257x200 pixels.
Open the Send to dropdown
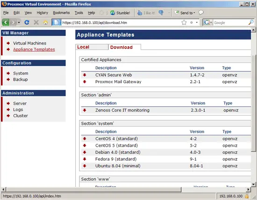click(x=185, y=13)
